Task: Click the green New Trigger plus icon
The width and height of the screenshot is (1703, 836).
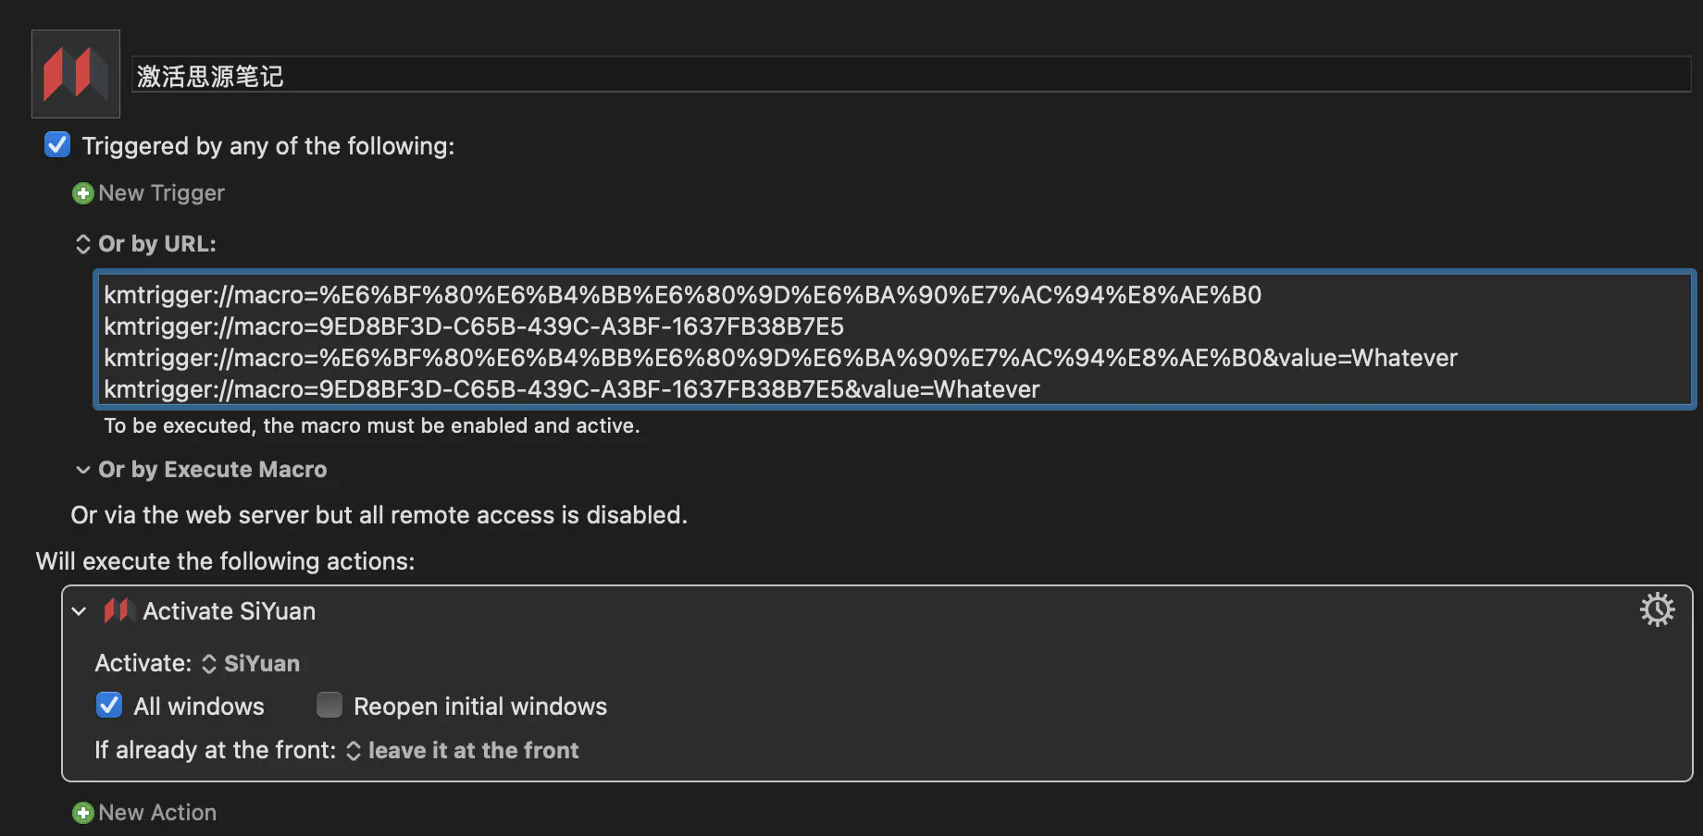Action: tap(83, 193)
